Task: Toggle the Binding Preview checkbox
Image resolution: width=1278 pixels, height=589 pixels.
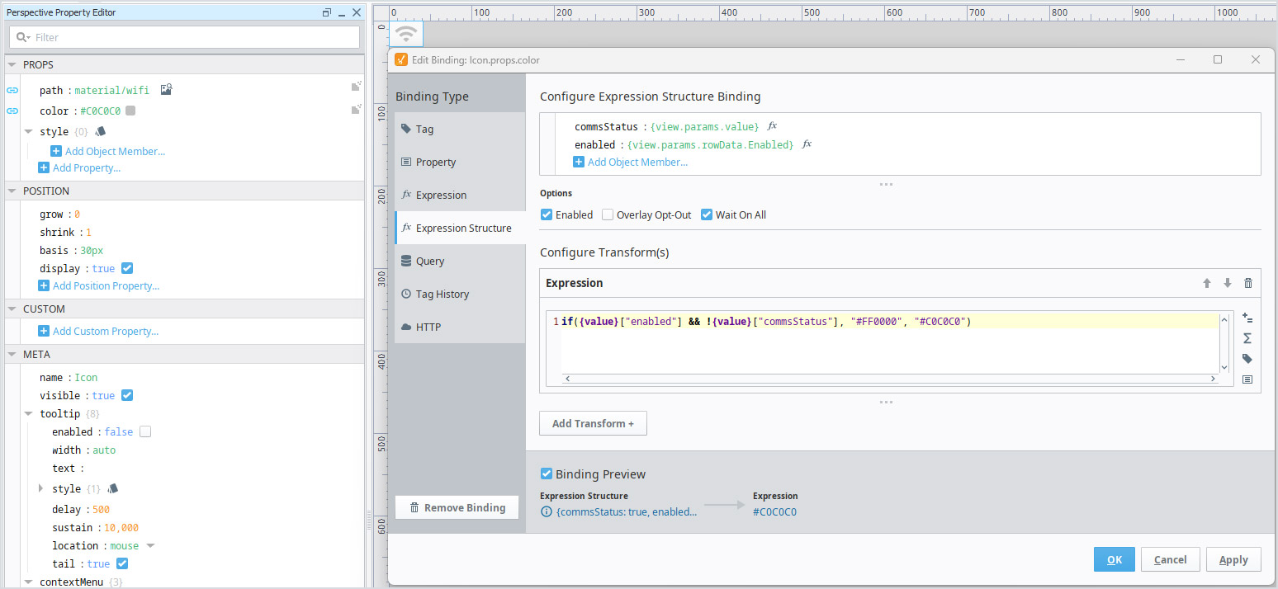Action: (546, 474)
